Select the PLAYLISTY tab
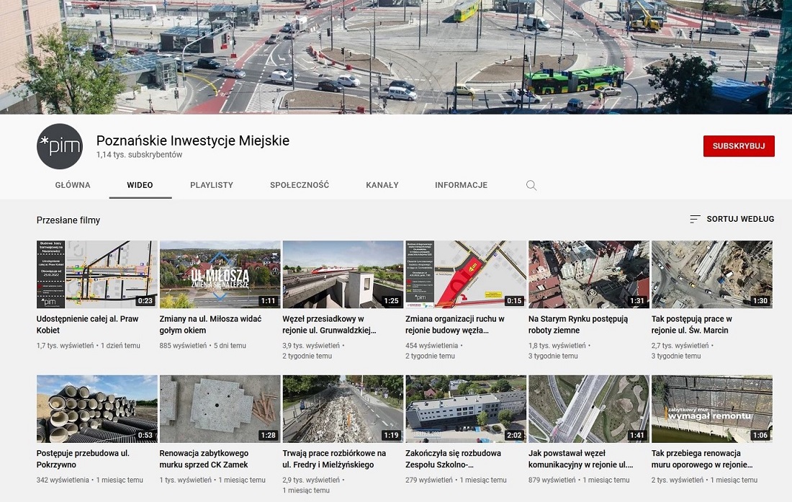The height and width of the screenshot is (502, 792). [212, 185]
